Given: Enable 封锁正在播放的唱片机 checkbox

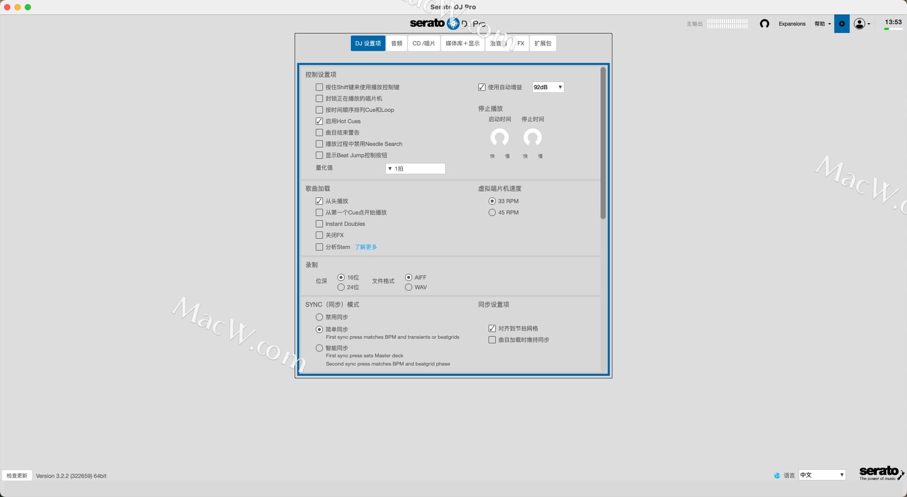Looking at the screenshot, I should 319,99.
